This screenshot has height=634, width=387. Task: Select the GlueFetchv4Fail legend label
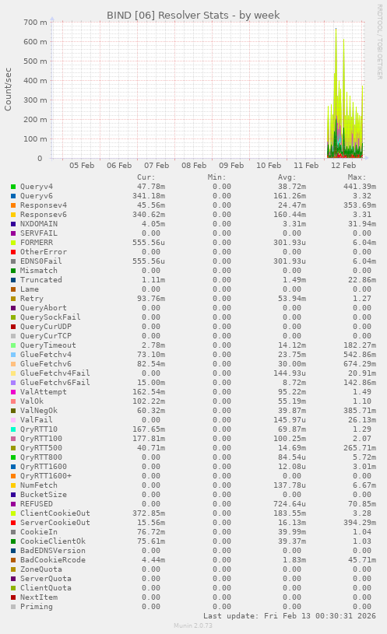pyautogui.click(x=55, y=373)
